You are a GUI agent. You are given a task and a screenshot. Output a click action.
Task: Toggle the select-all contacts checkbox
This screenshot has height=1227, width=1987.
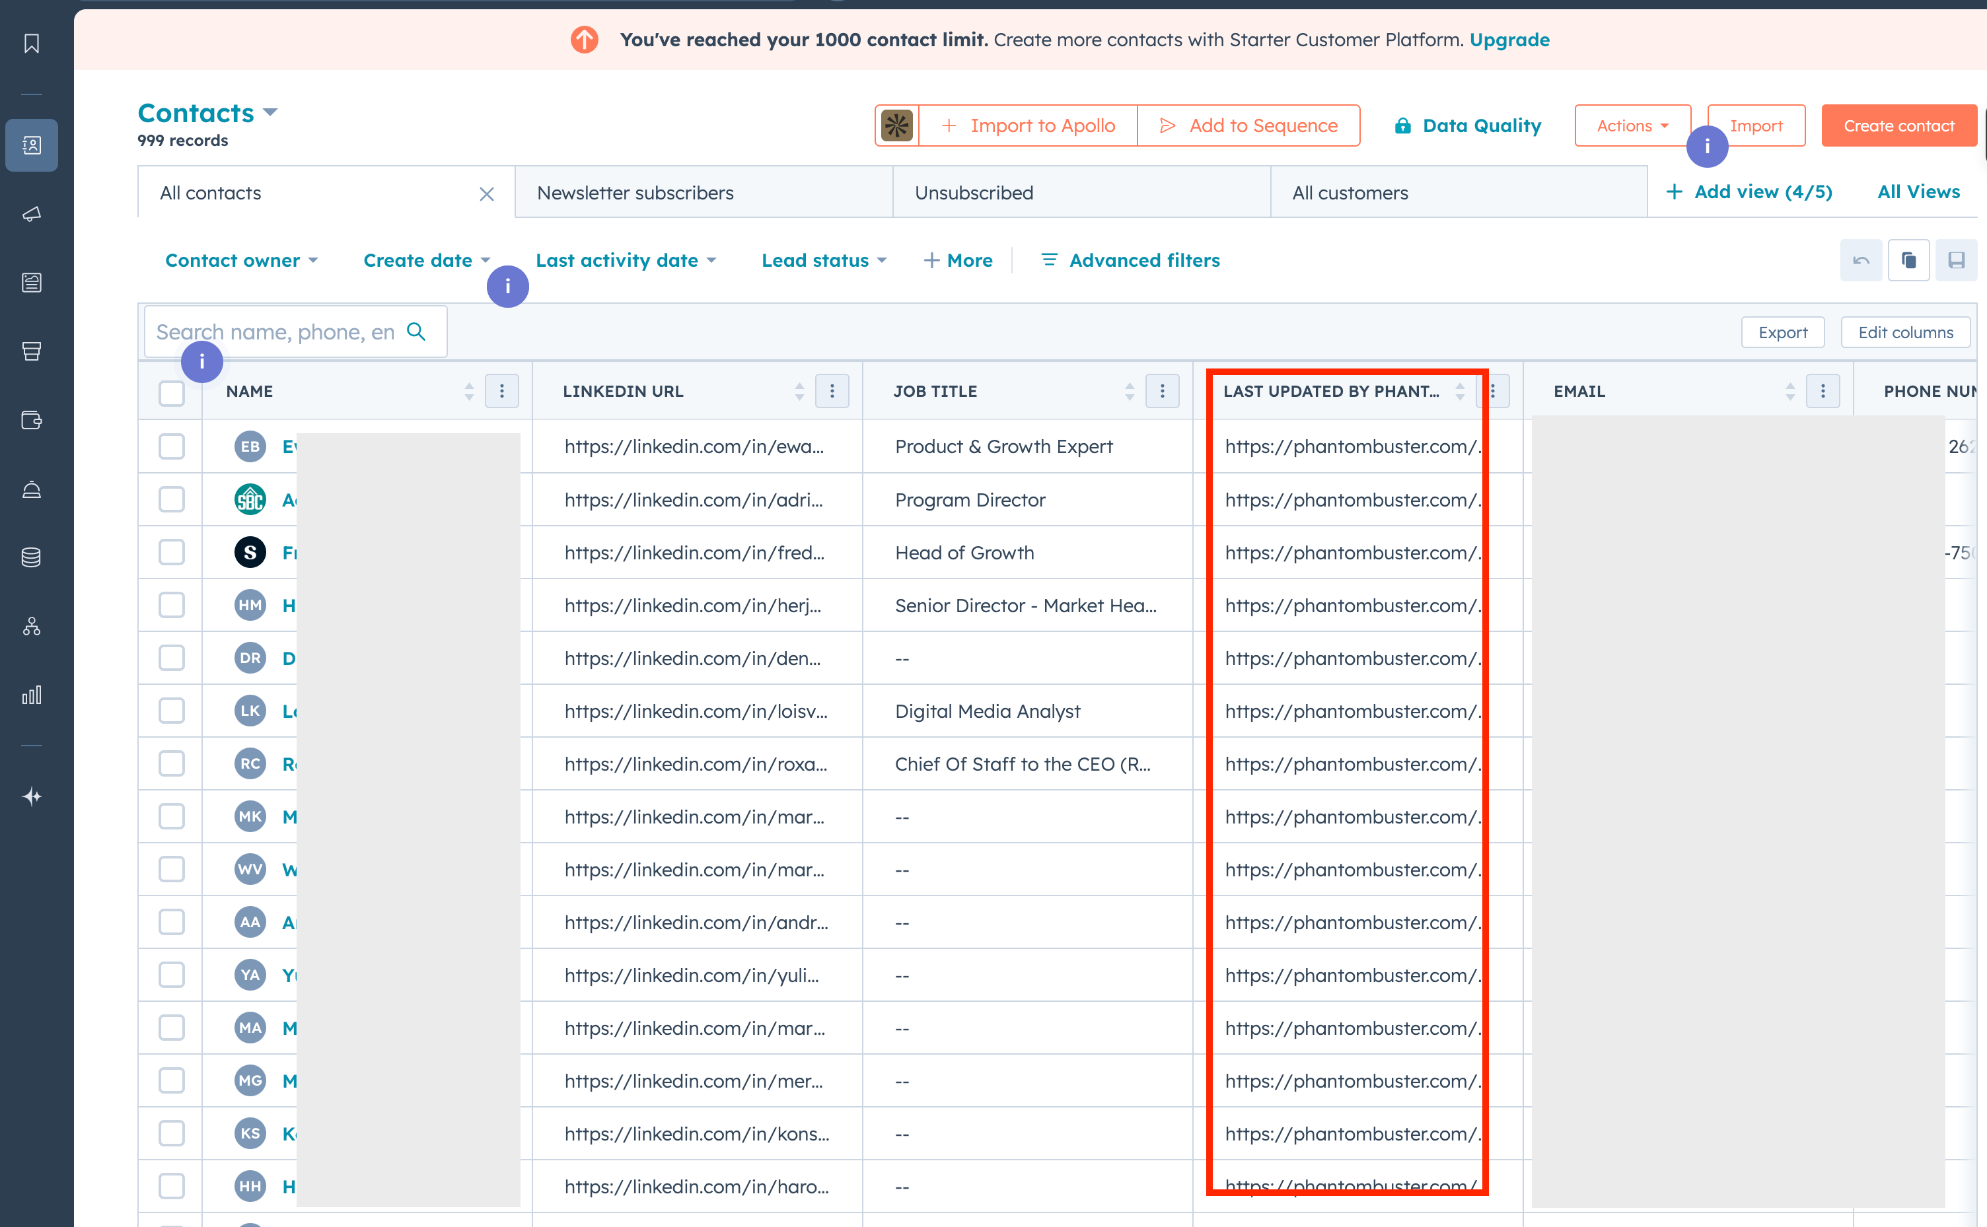point(171,392)
